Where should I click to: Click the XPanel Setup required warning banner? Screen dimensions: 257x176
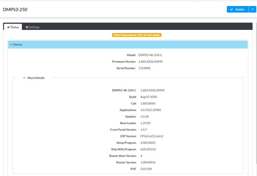137,35
